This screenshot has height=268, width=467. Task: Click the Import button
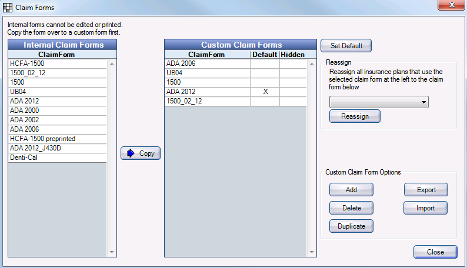point(425,207)
